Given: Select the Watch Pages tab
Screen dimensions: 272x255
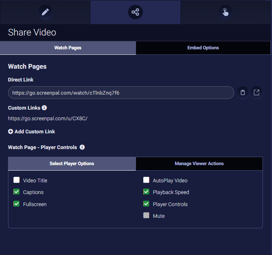Looking at the screenshot, I should tap(68, 48).
